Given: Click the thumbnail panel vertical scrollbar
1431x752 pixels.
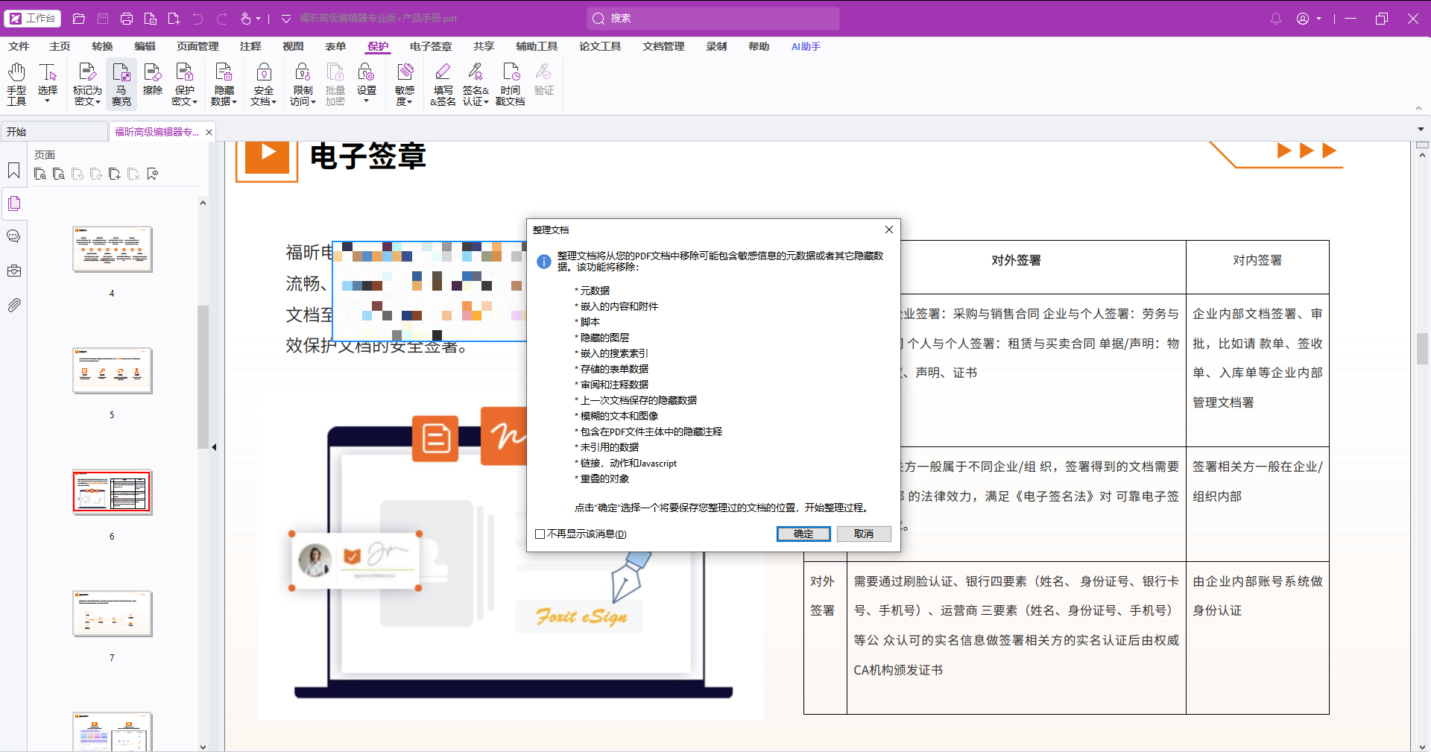Looking at the screenshot, I should (x=203, y=376).
